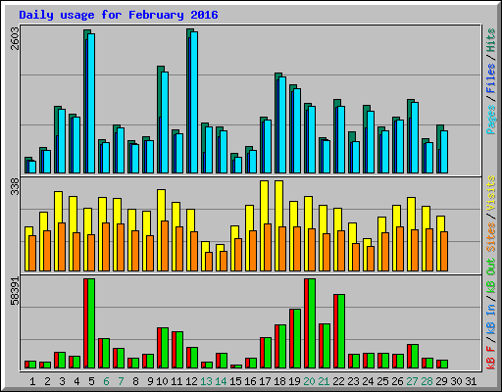Click day label 25 on the x-axis
Screen dimensions: 502x392
(382, 381)
